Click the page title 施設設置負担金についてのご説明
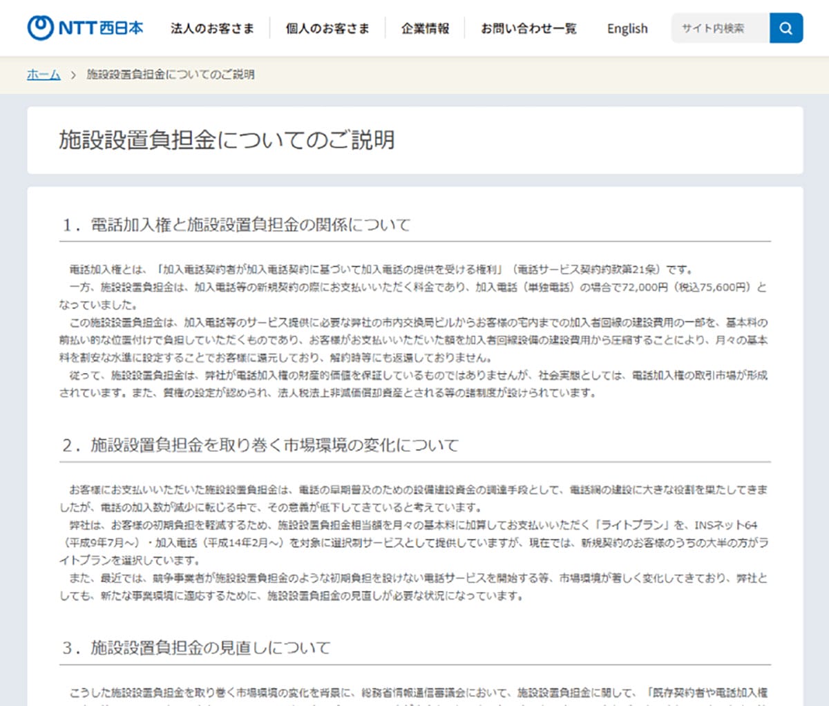Image resolution: width=829 pixels, height=706 pixels. pyautogui.click(x=227, y=140)
